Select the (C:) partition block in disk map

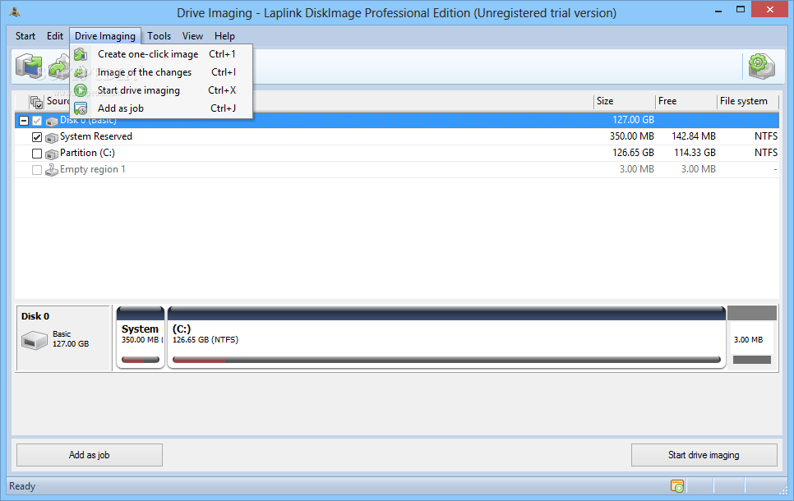[x=446, y=337]
